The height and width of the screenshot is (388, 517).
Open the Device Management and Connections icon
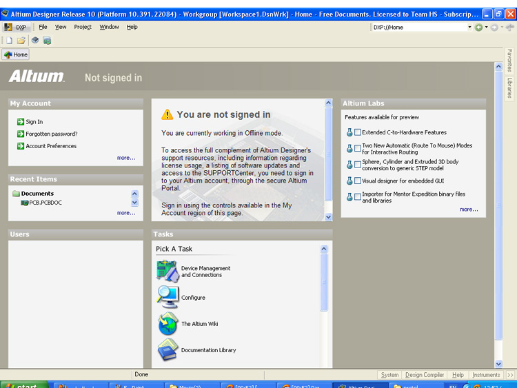(x=168, y=271)
